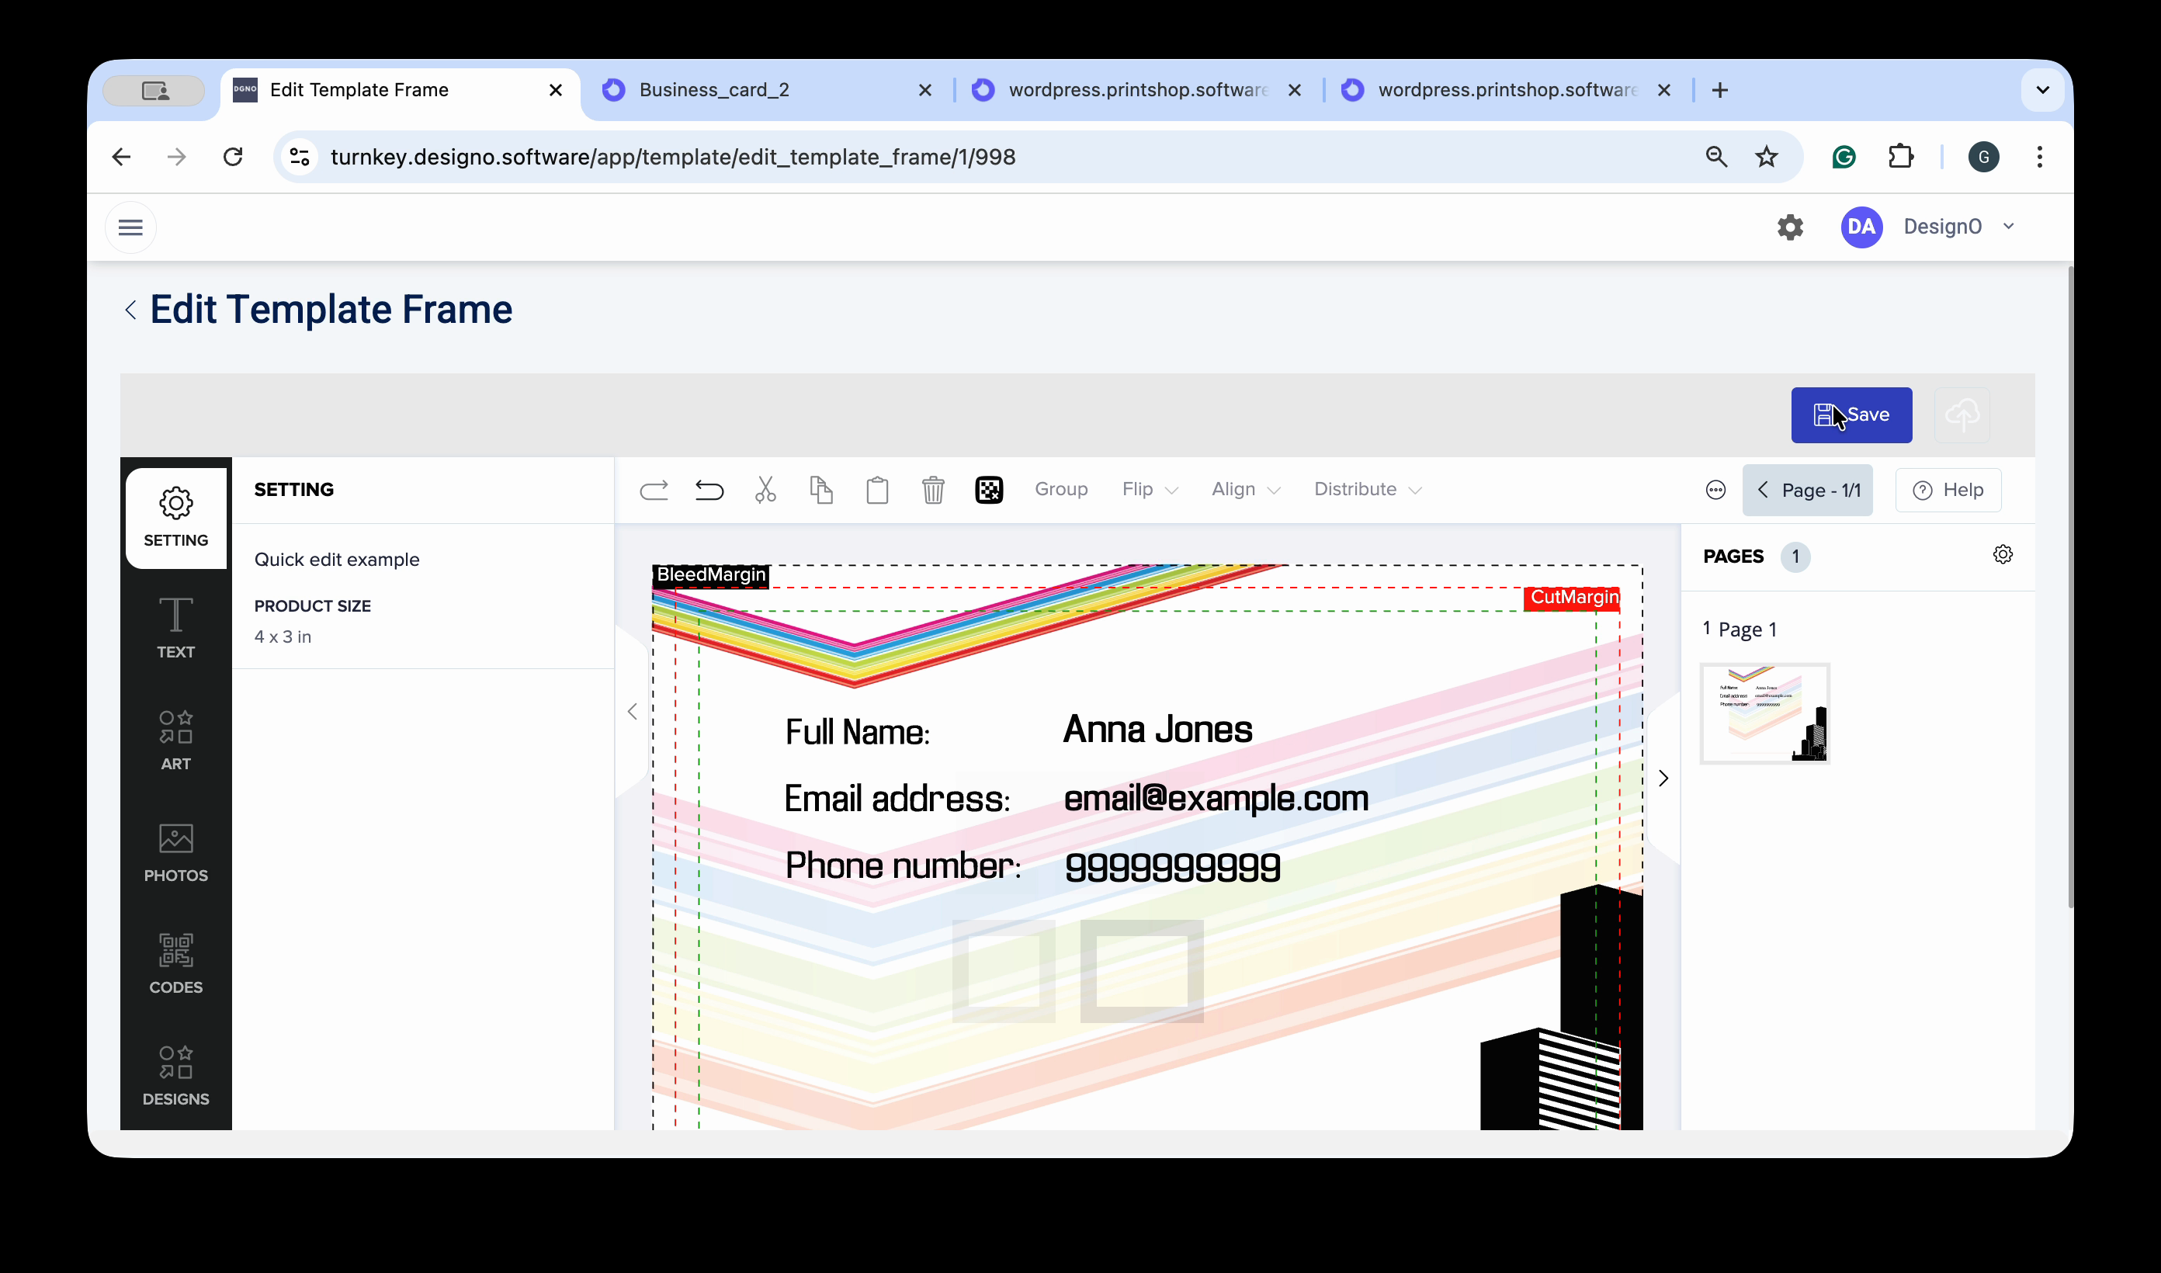Screen dimensions: 2161x1273
Task: Toggle the checkered transparency grid icon
Action: coord(989,490)
